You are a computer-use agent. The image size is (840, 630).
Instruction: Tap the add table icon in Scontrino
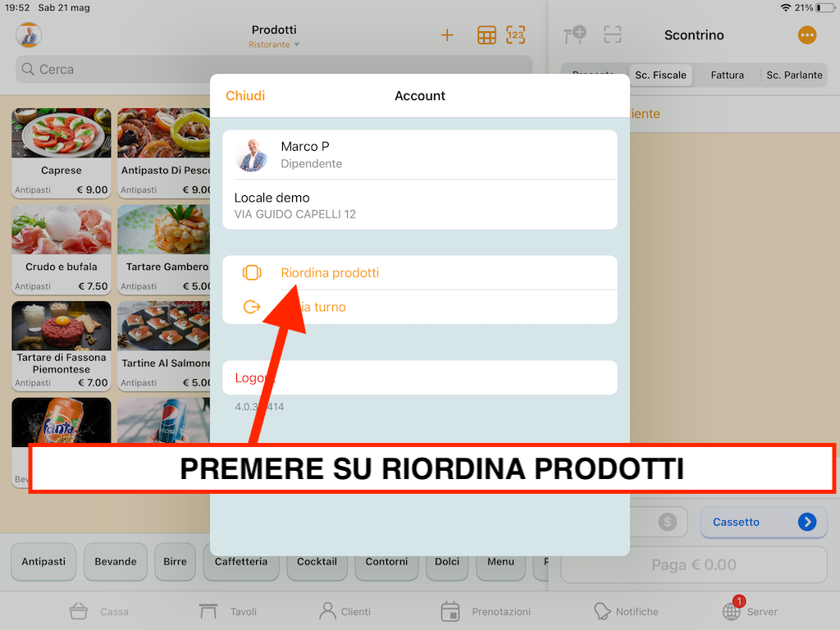[575, 35]
